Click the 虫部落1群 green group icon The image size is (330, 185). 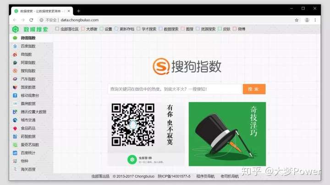click(x=132, y=159)
